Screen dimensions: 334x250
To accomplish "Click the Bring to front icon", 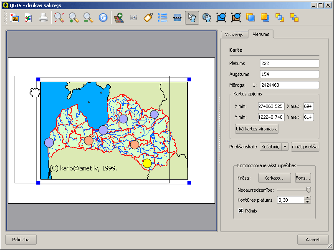I will pyautogui.click(x=280, y=18).
